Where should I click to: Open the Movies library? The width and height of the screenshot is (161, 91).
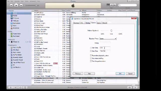[15, 16]
